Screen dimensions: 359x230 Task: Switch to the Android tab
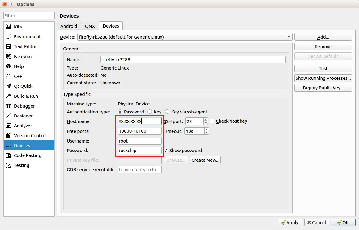(x=69, y=26)
